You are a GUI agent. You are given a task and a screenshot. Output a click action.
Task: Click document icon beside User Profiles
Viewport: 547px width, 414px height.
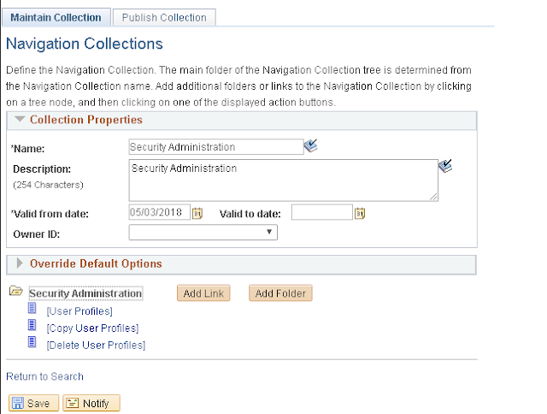coord(32,308)
